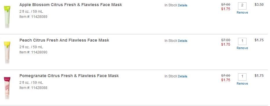The width and height of the screenshot is (270, 106).
Task: Focus the Pomegranate mask quantity box
Action: click(242, 77)
